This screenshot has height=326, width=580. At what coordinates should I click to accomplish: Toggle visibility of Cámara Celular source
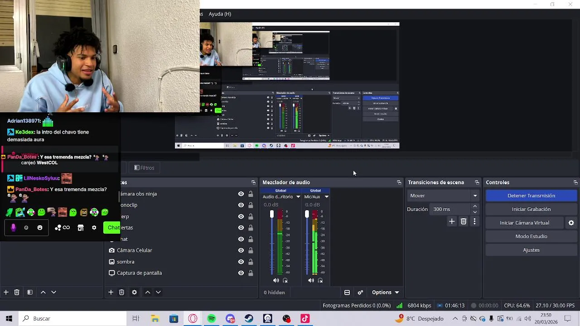point(241,250)
